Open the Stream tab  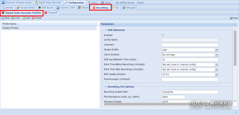[84, 8]
